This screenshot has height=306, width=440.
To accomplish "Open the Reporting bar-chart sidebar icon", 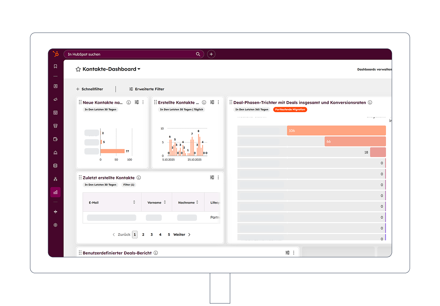I will [55, 192].
